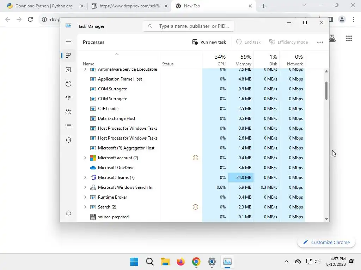Expand the Search (2) process group
Screen dimensions: 361x270
[85, 207]
